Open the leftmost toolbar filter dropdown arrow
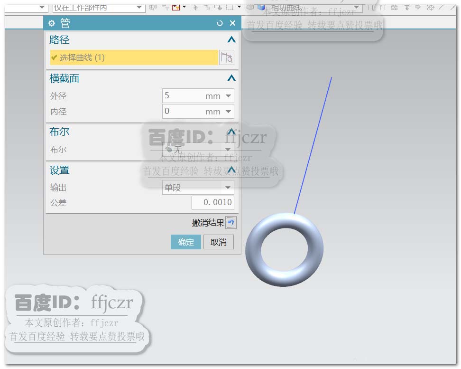This screenshot has width=461, height=369. point(42,7)
